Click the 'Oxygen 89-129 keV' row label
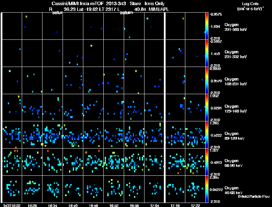Screen dimensions: 272x207 coord(235,136)
